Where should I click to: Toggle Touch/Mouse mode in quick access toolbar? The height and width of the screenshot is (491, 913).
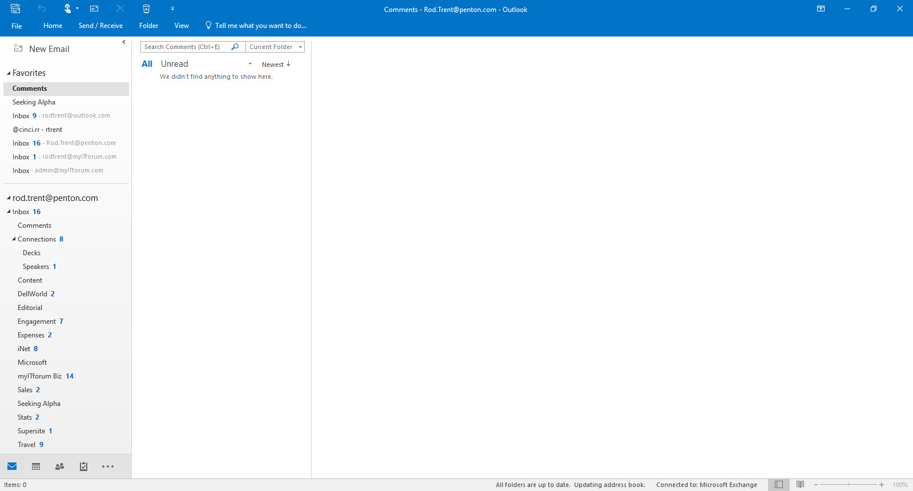[x=67, y=9]
